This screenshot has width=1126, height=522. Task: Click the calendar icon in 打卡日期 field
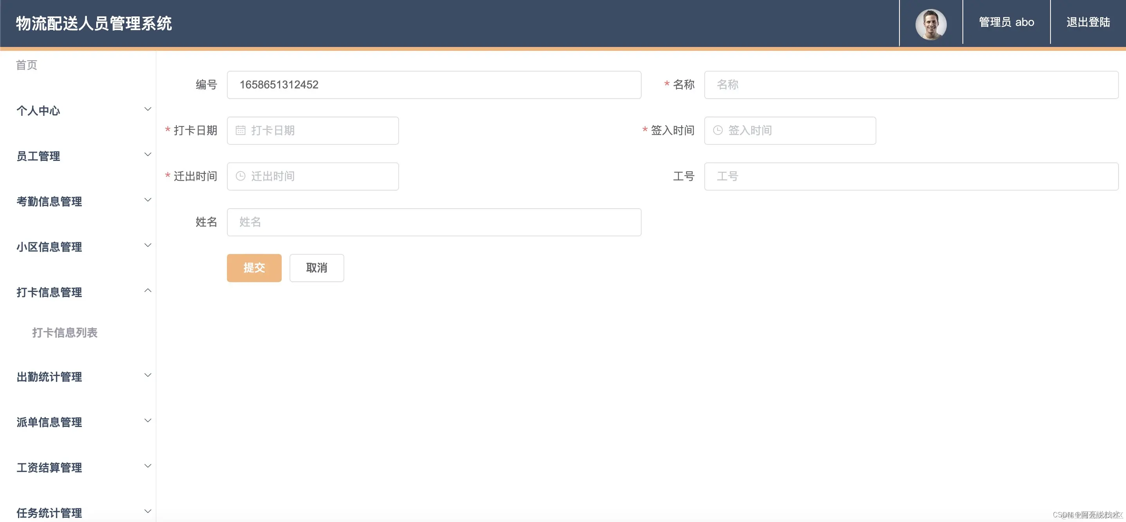click(240, 130)
